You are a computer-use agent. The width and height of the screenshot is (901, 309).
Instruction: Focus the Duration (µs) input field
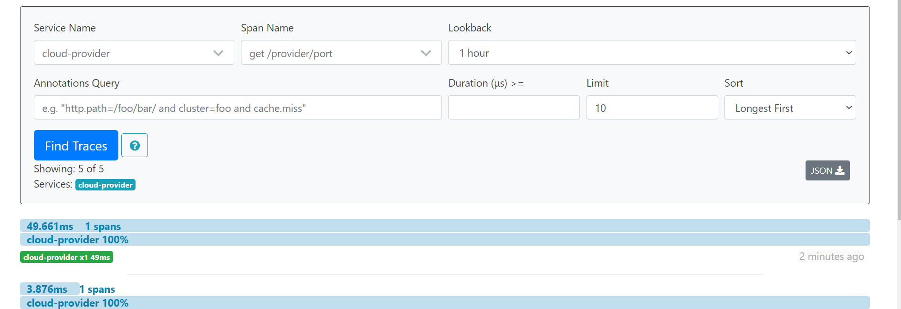pos(513,108)
